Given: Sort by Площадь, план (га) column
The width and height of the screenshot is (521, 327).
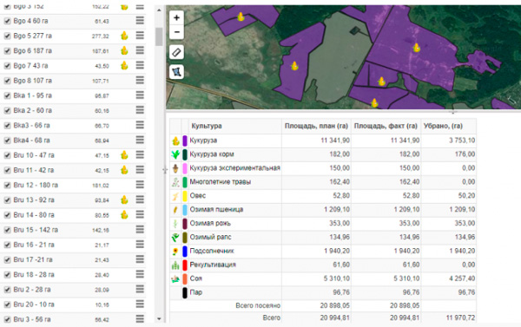Looking at the screenshot, I should pos(316,126).
